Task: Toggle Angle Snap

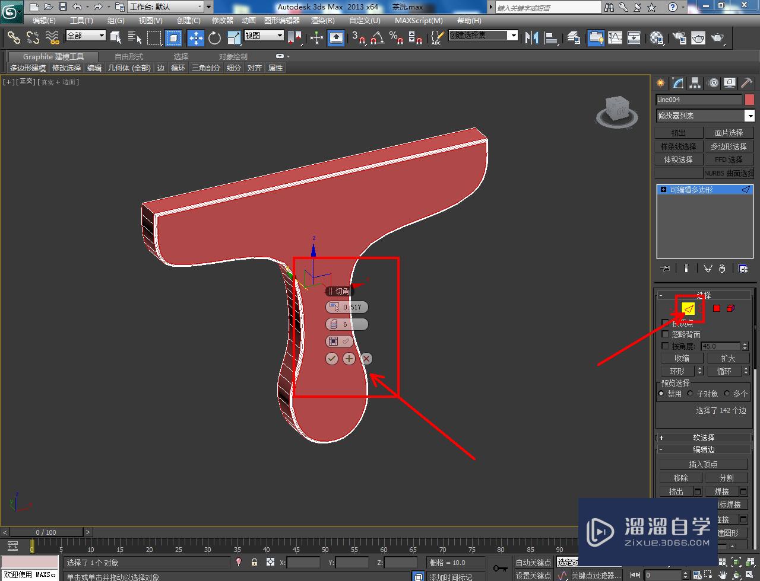Action: tap(378, 38)
